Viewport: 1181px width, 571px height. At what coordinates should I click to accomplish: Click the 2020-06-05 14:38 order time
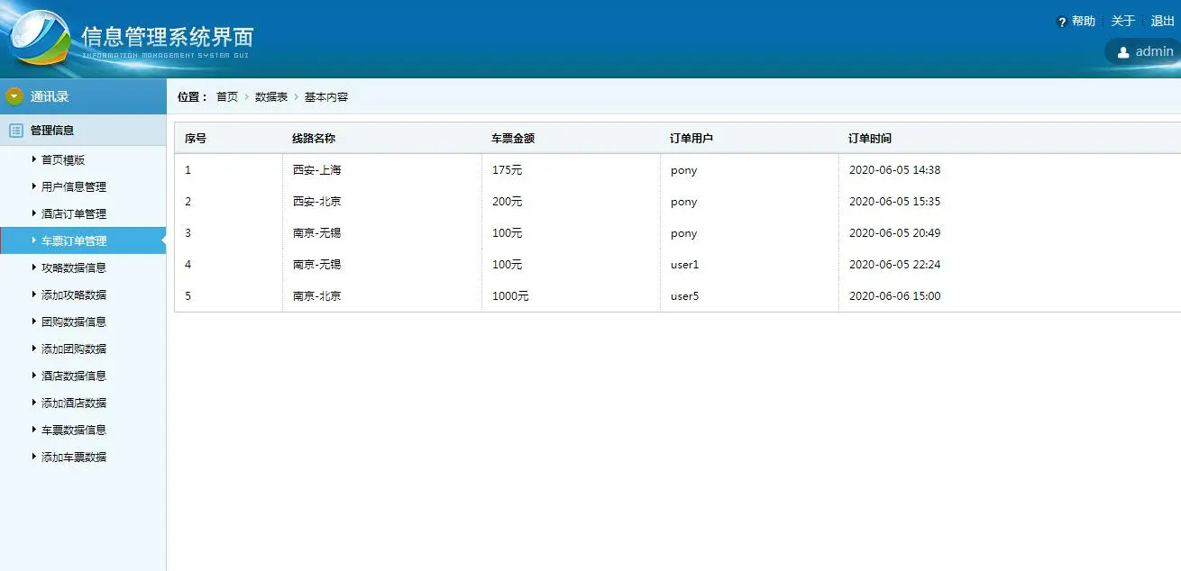[895, 170]
